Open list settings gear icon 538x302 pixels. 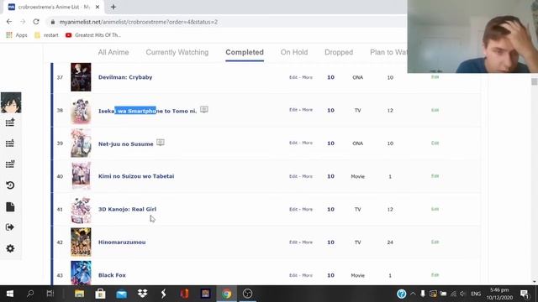point(10,248)
